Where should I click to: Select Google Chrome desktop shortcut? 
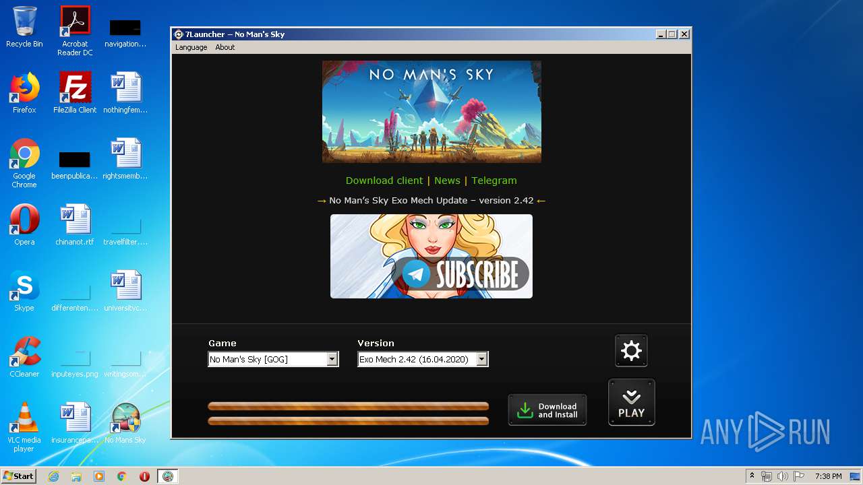coord(24,163)
